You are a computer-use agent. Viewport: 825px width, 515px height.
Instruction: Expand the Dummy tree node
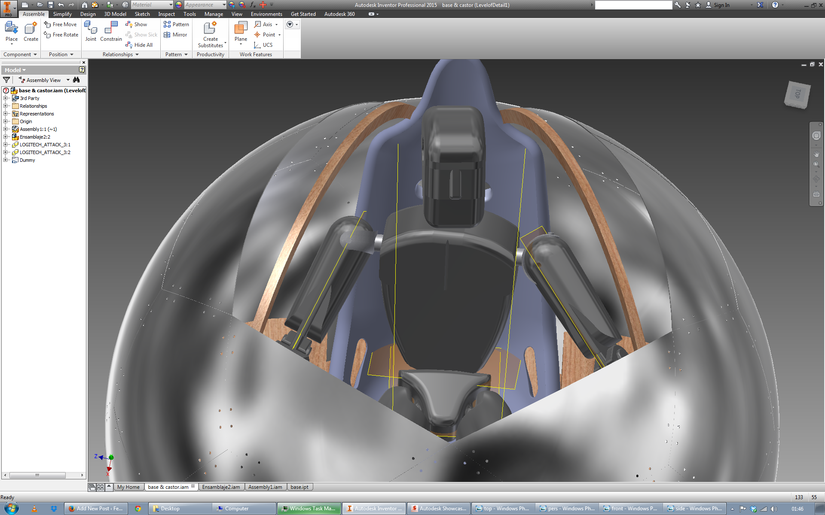tap(6, 160)
